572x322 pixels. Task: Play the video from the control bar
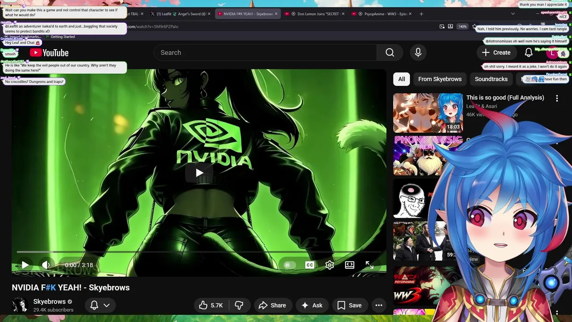pos(25,265)
